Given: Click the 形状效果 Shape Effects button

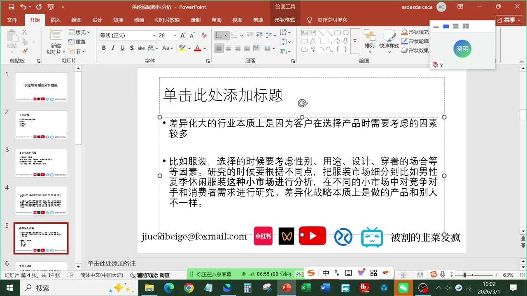Looking at the screenshot, I should point(415,51).
